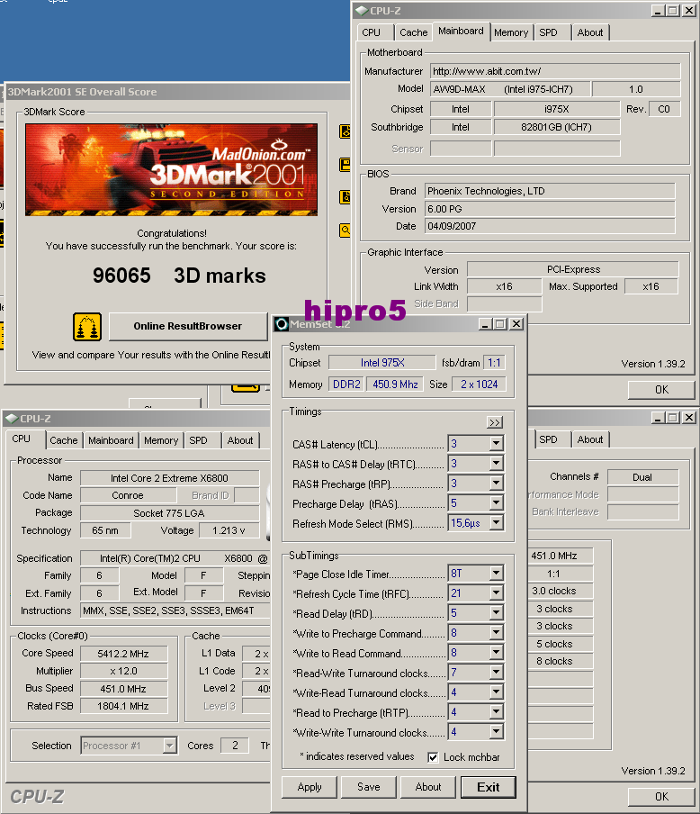Open the Write to Precharge Command dropdown
Viewport: 700px width, 814px height.
[x=496, y=633]
